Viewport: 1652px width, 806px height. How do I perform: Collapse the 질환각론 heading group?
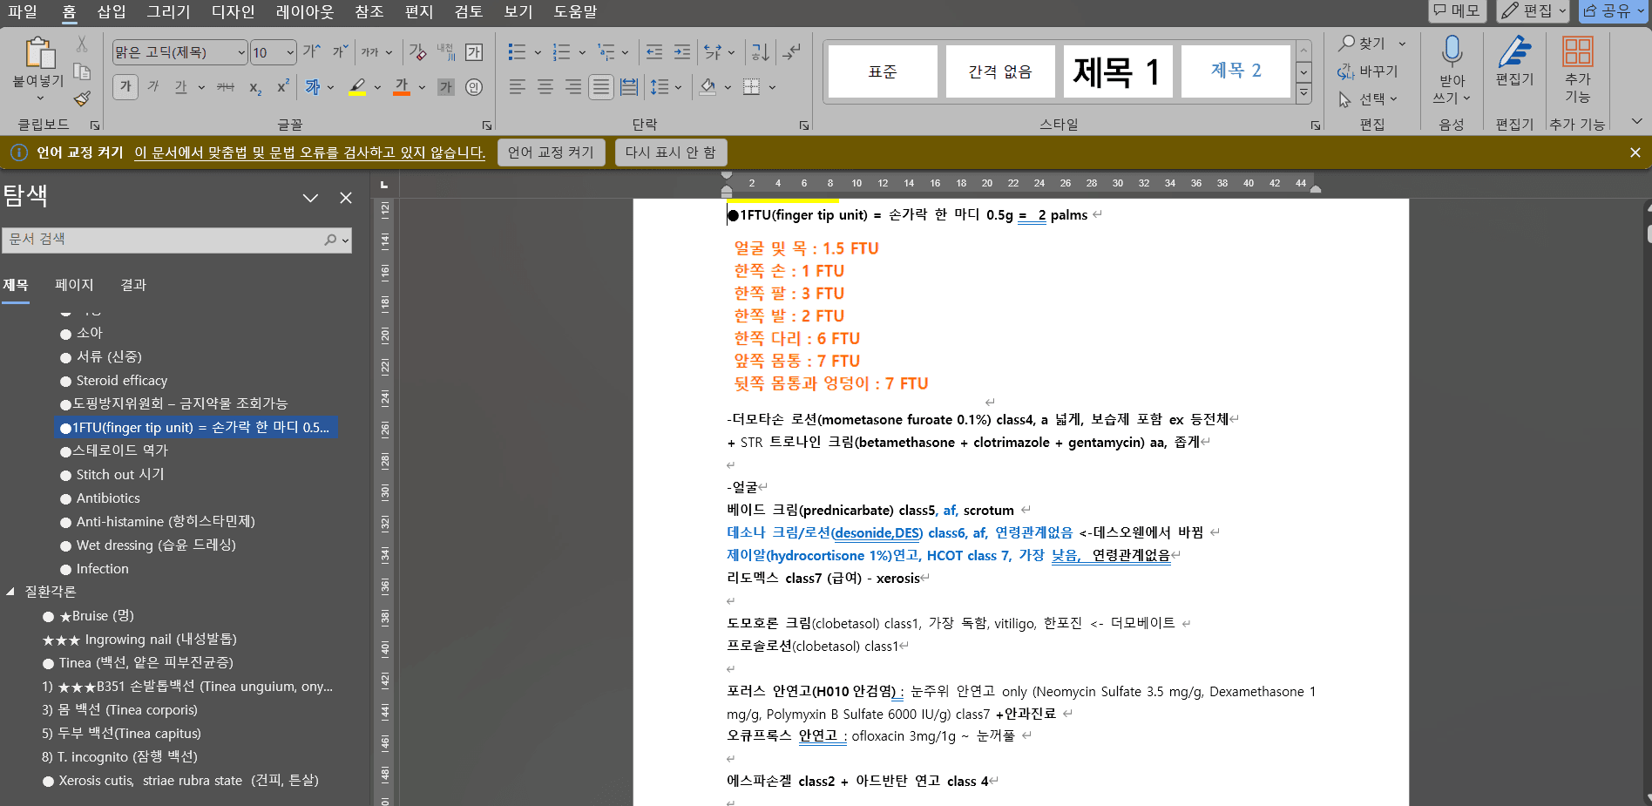point(10,591)
